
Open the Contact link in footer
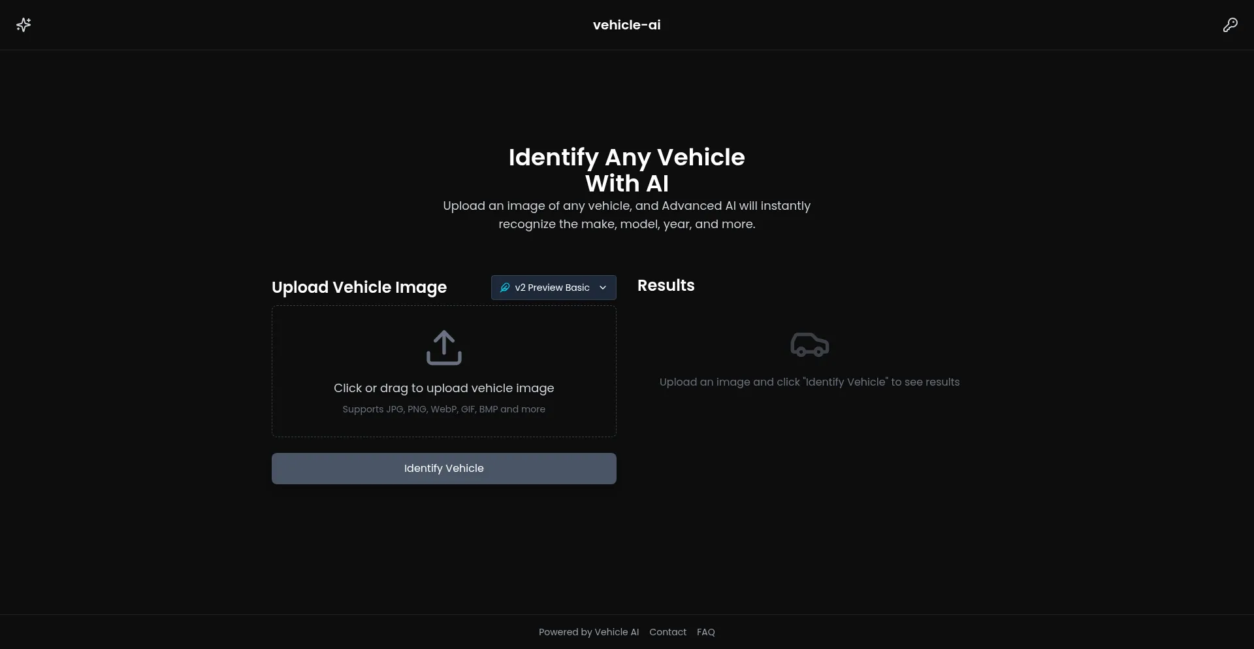[x=667, y=632]
